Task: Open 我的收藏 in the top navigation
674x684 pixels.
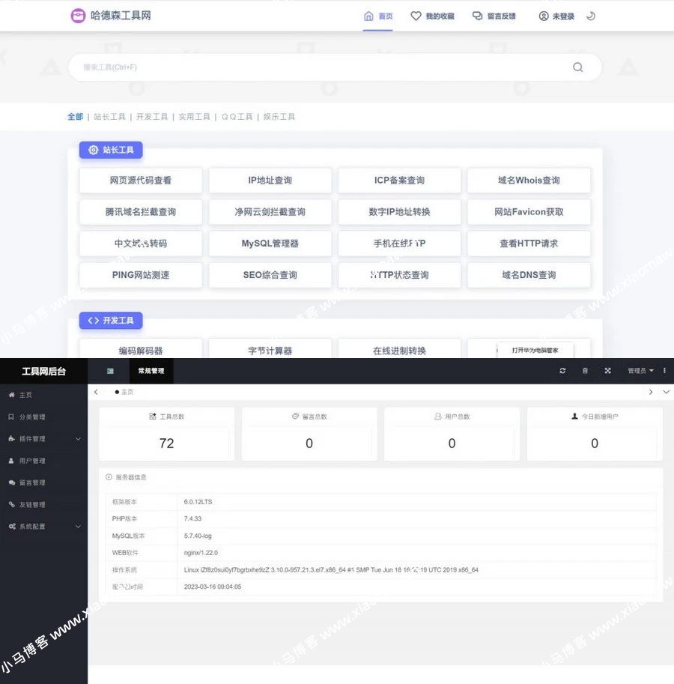Action: tap(433, 16)
